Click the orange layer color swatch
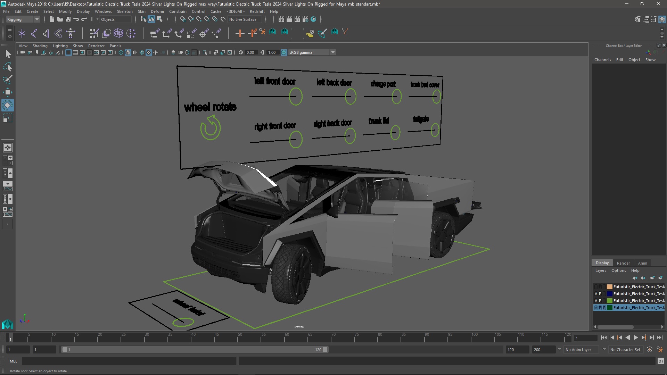 [610, 287]
